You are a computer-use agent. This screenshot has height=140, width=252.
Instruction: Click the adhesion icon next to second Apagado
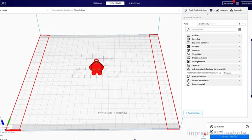[x=231, y=10]
